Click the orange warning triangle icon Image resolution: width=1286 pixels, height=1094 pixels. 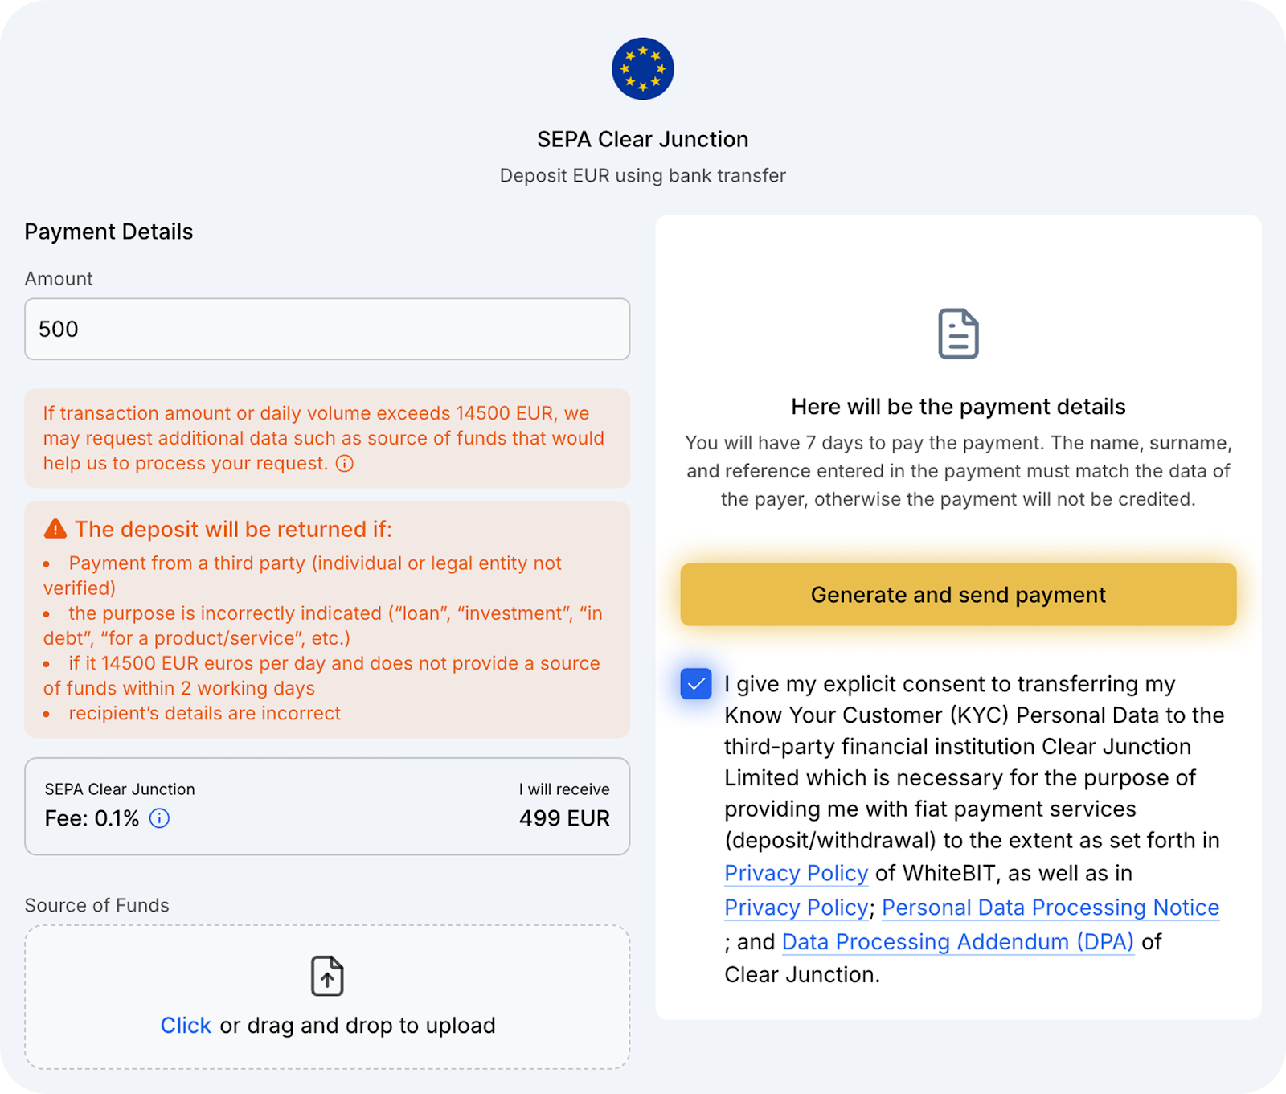tap(55, 529)
